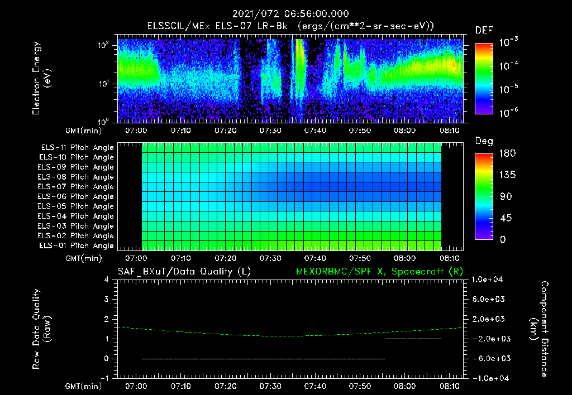Image resolution: width=572 pixels, height=395 pixels.
Task: Click the GMT(min) label under the bottom panel
Action: [83, 387]
